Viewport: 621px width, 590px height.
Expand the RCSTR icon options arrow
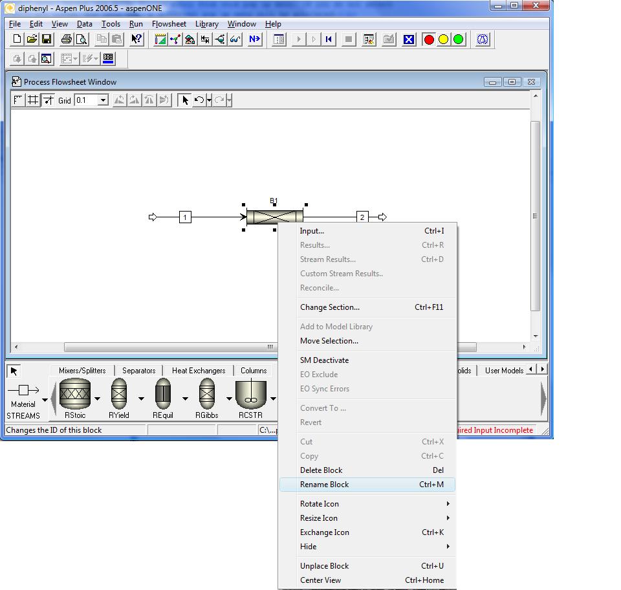pos(273,399)
